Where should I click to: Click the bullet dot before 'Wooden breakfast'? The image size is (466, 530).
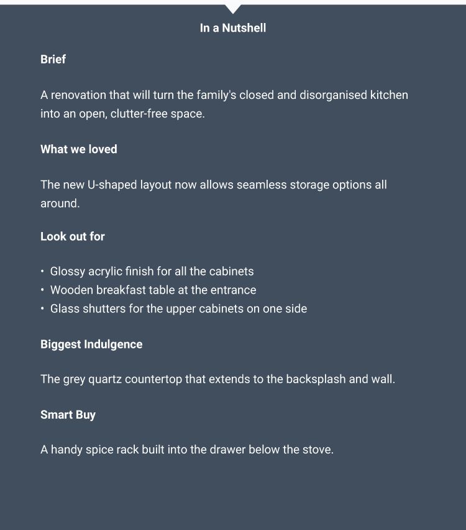pos(42,290)
